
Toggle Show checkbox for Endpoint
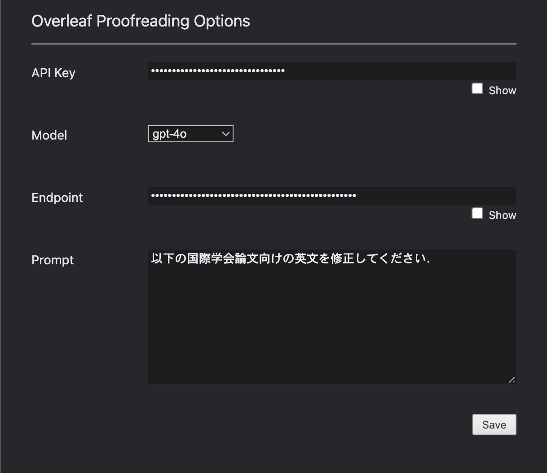pyautogui.click(x=477, y=214)
